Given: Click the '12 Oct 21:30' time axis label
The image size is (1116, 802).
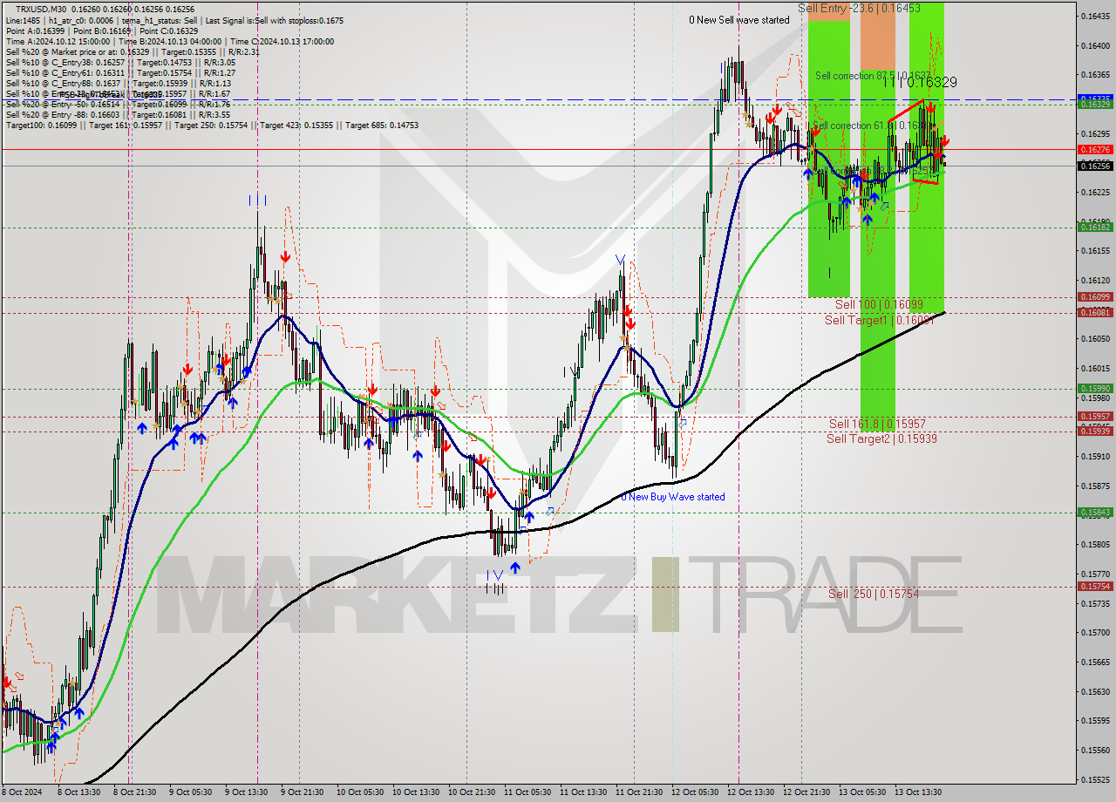Looking at the screenshot, I should tap(806, 792).
